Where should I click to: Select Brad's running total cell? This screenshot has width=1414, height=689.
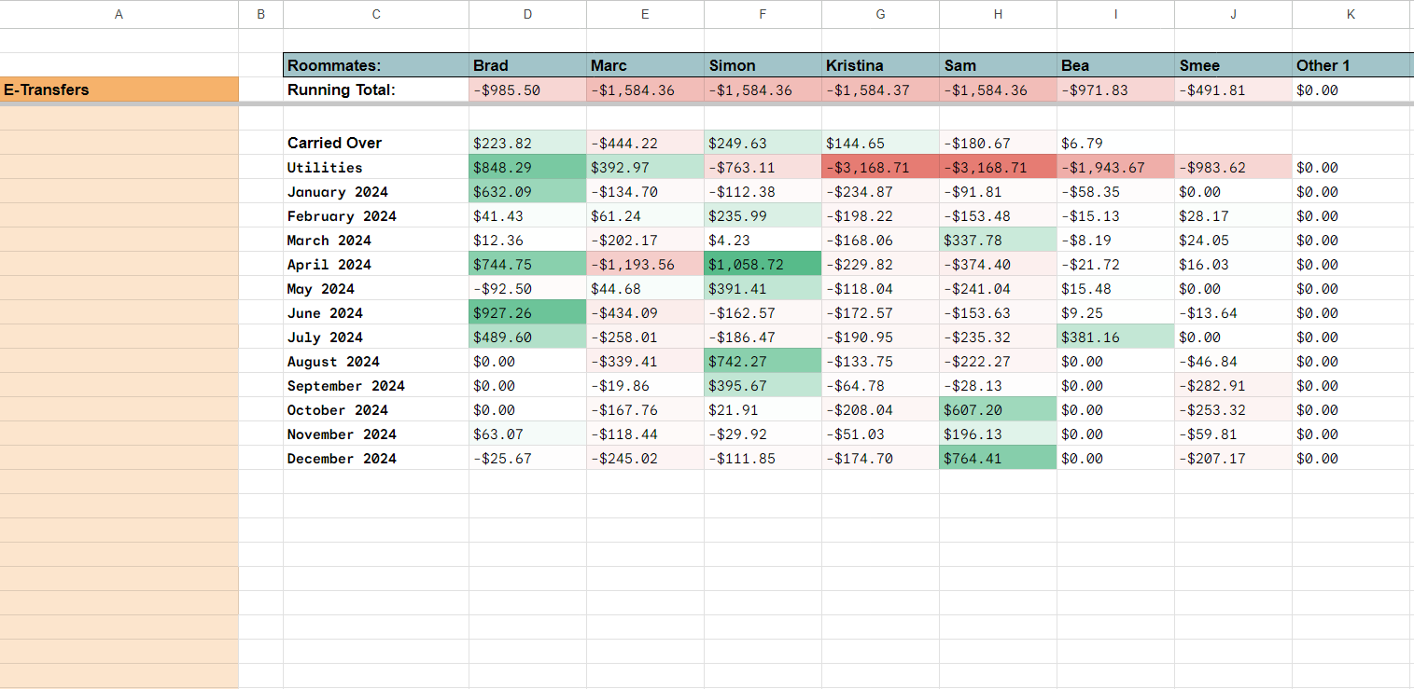click(x=527, y=90)
